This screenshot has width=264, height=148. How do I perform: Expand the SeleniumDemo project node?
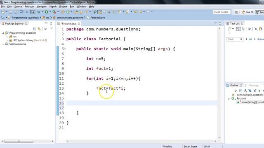3,44
